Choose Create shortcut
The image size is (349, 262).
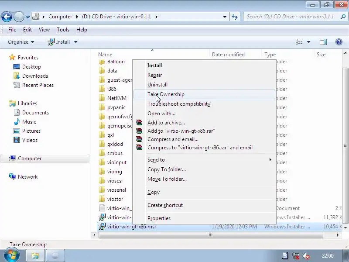204,205
